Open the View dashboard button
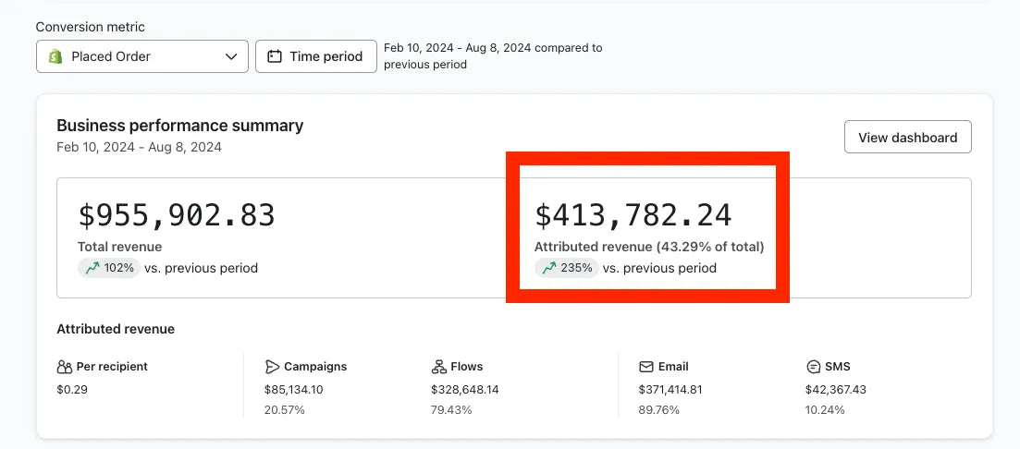This screenshot has width=1020, height=449. point(907,138)
